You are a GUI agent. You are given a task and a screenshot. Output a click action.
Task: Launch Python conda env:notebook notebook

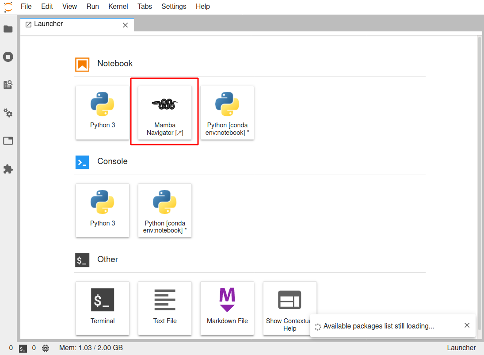point(227,113)
